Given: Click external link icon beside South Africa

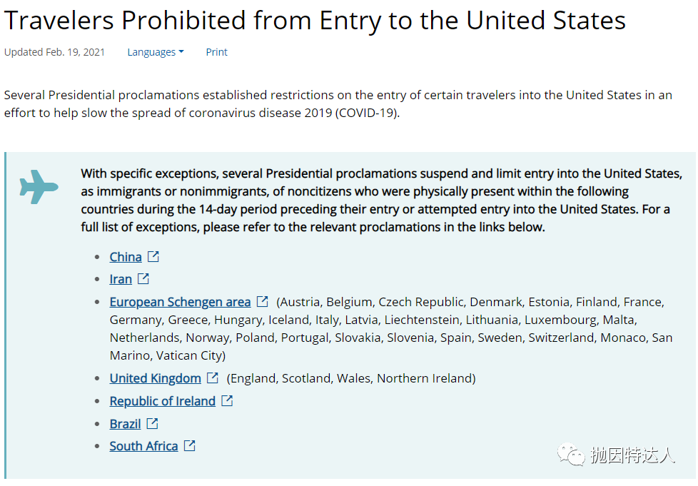Looking at the screenshot, I should pos(190,445).
